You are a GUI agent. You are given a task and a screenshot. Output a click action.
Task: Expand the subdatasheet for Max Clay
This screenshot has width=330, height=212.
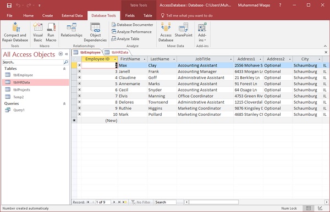coord(79,65)
